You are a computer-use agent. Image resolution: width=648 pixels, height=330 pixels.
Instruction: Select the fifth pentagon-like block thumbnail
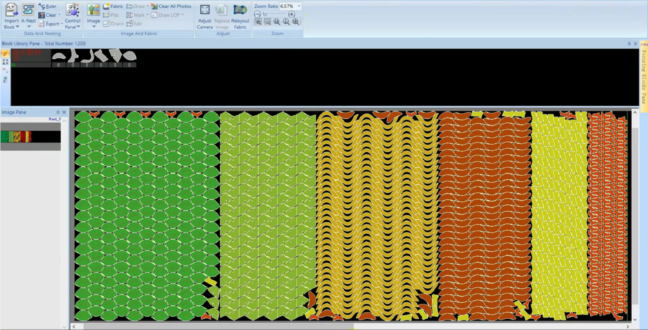(x=115, y=56)
